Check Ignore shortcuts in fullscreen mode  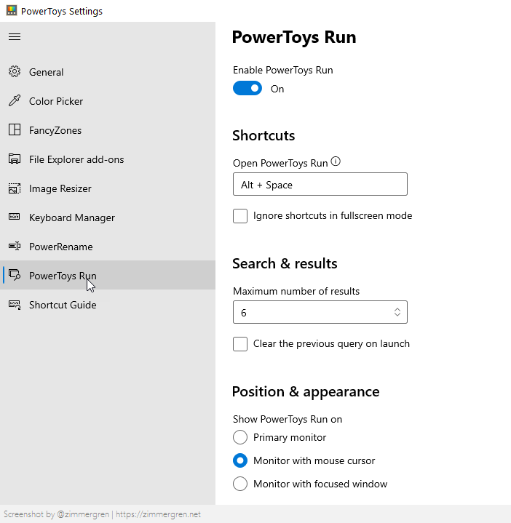pos(240,216)
